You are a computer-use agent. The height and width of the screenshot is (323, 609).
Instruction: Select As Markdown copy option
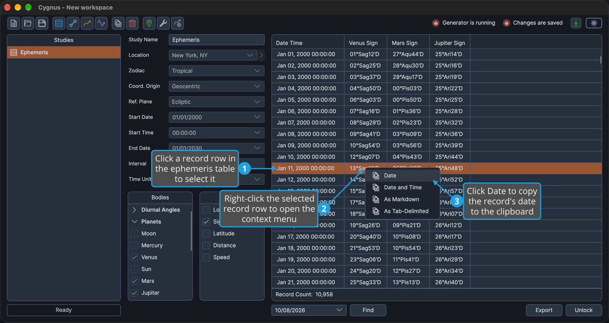click(x=403, y=199)
